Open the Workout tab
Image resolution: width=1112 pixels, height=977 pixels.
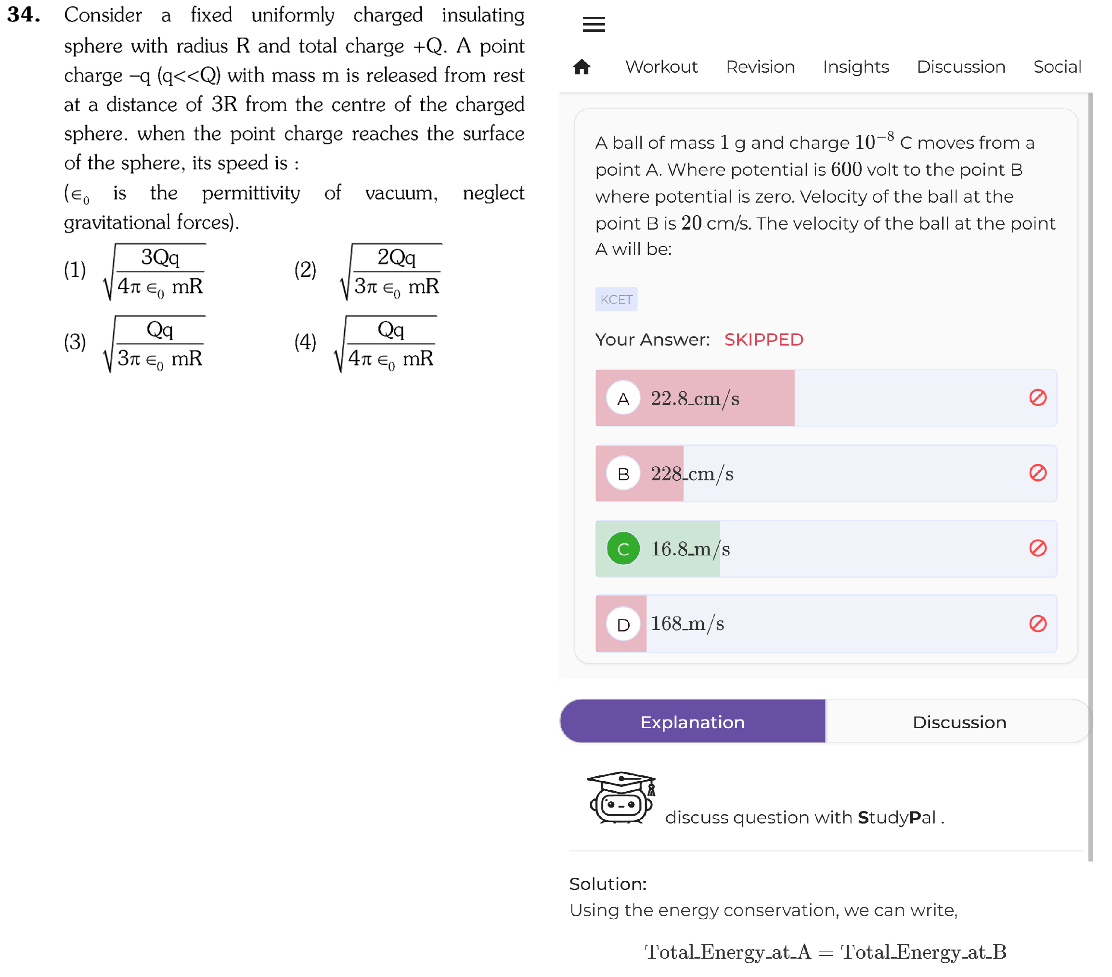[x=661, y=66]
